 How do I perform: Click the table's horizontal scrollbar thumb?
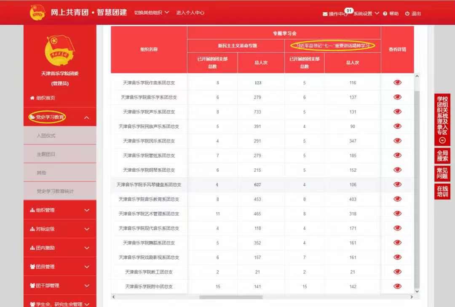tap(231, 297)
